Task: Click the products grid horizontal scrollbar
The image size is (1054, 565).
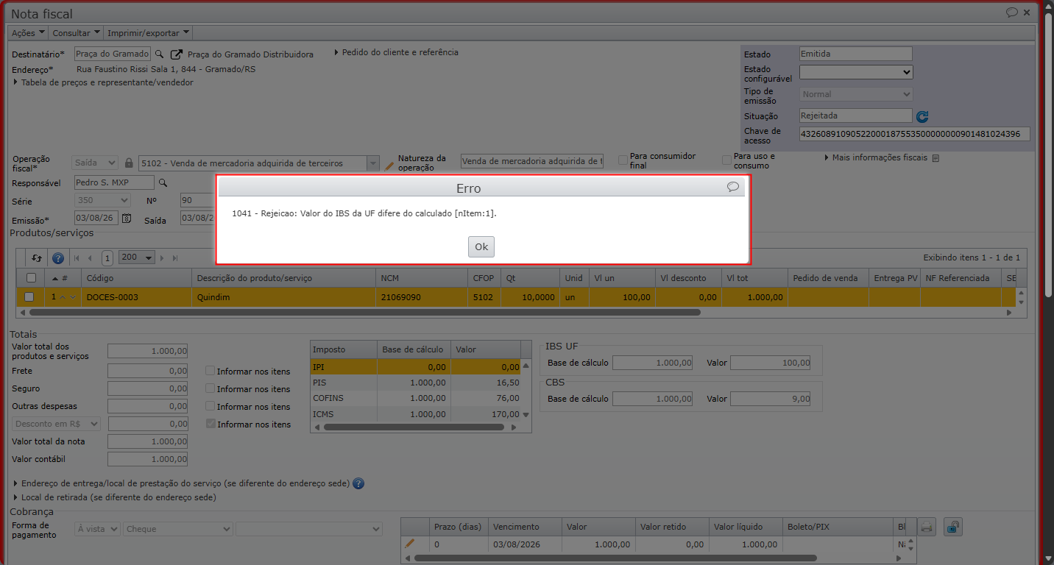Action: coord(365,313)
